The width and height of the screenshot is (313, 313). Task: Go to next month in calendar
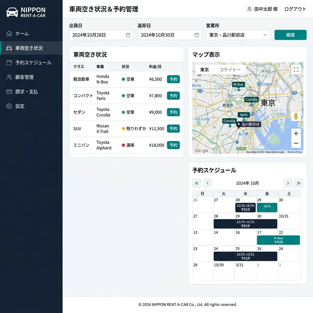pyautogui.click(x=288, y=183)
